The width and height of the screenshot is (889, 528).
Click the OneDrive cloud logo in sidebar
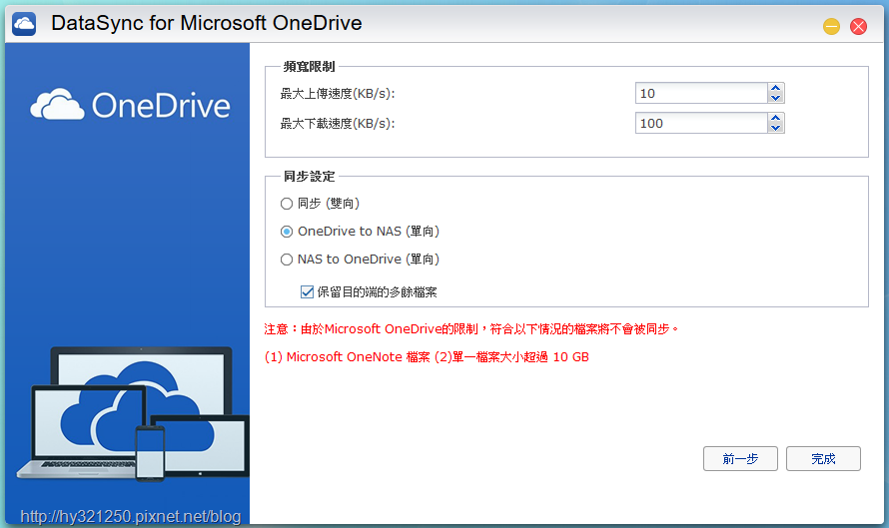[131, 105]
